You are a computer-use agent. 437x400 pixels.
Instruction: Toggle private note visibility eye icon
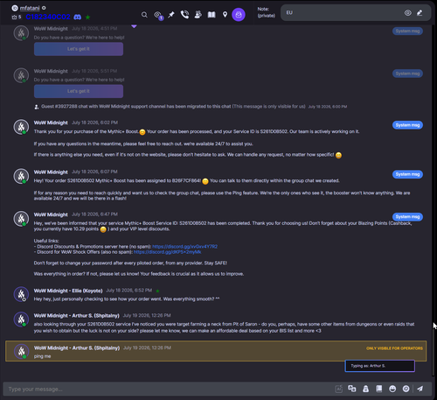pos(408,13)
